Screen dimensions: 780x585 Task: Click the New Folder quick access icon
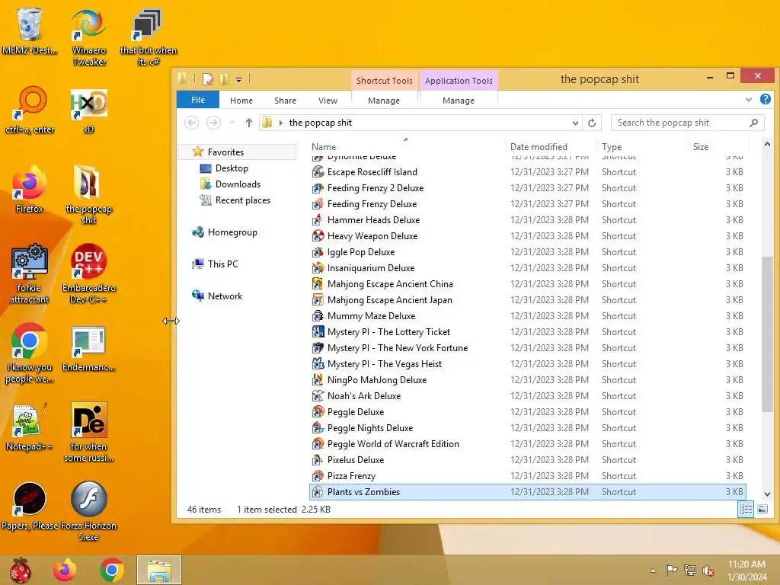[x=225, y=79]
